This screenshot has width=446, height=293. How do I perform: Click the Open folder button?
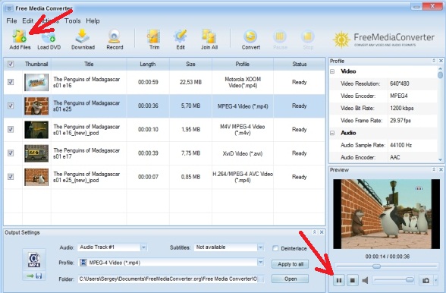point(290,279)
